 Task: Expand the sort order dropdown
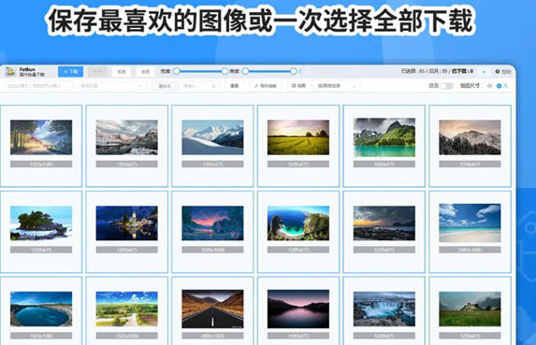[x=337, y=86]
